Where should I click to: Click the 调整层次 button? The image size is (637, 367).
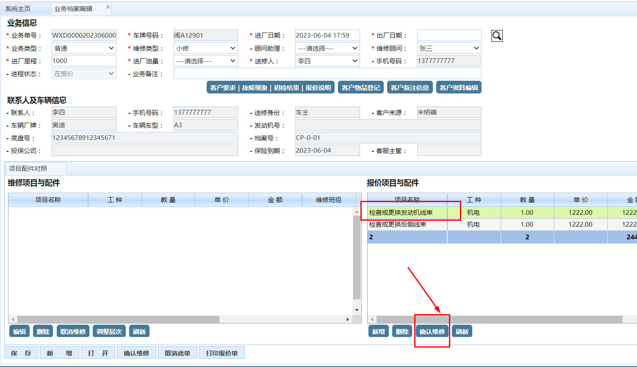[109, 331]
